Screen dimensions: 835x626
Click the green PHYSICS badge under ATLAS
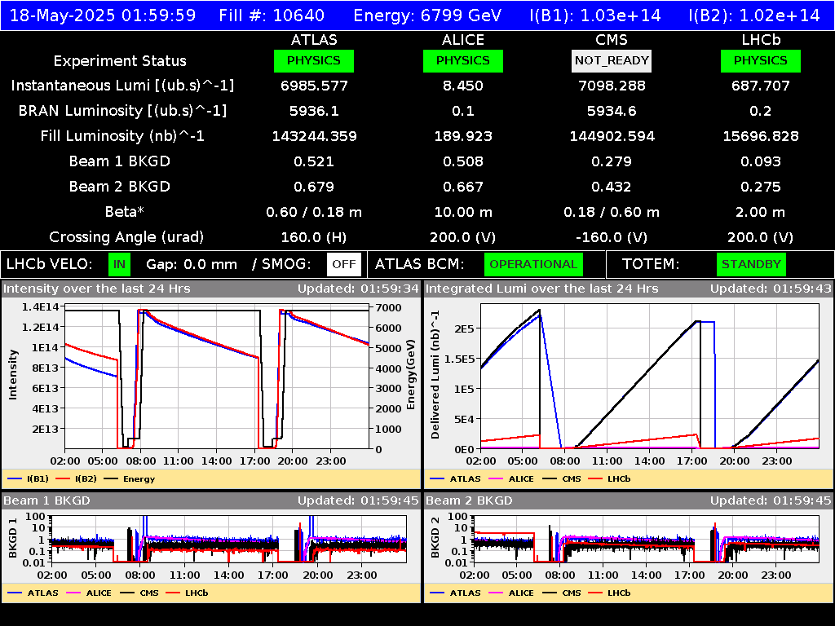[x=314, y=60]
